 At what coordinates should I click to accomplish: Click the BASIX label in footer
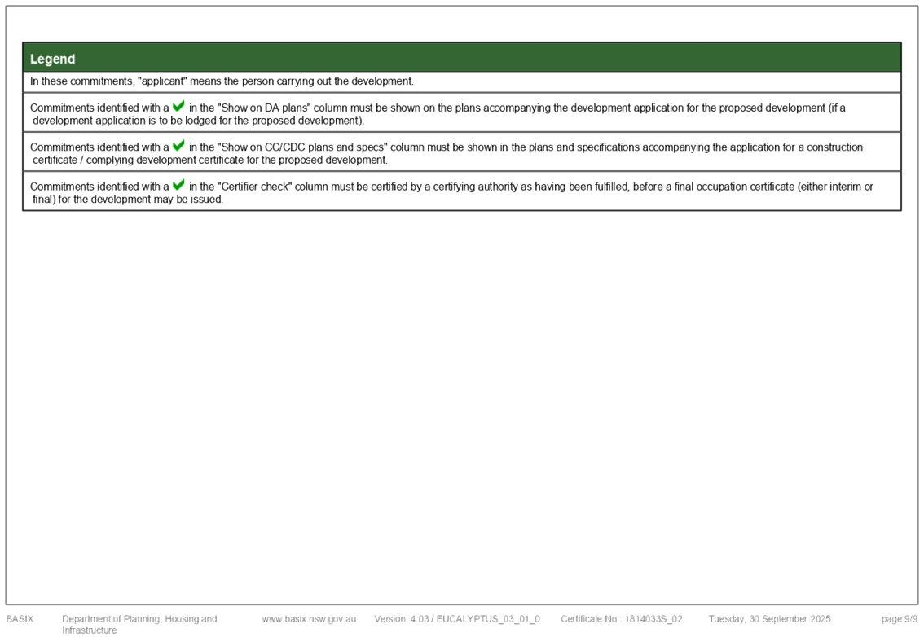point(20,619)
